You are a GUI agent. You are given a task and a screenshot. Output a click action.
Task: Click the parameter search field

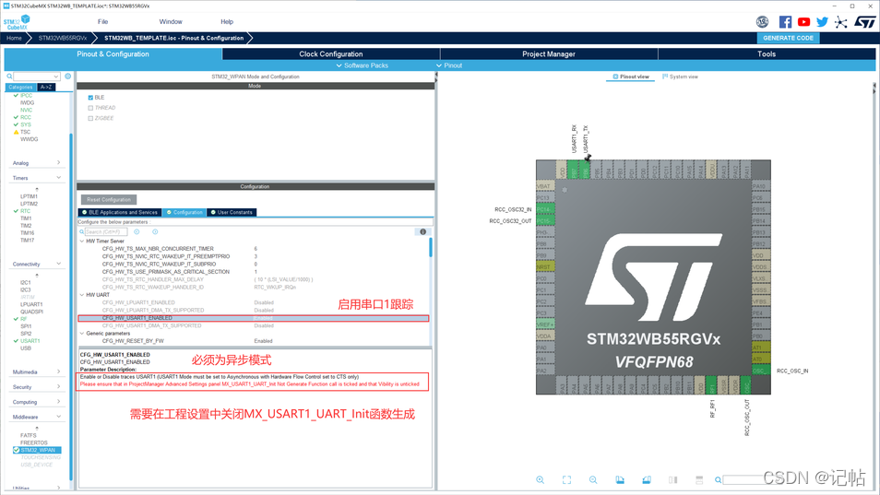click(105, 231)
